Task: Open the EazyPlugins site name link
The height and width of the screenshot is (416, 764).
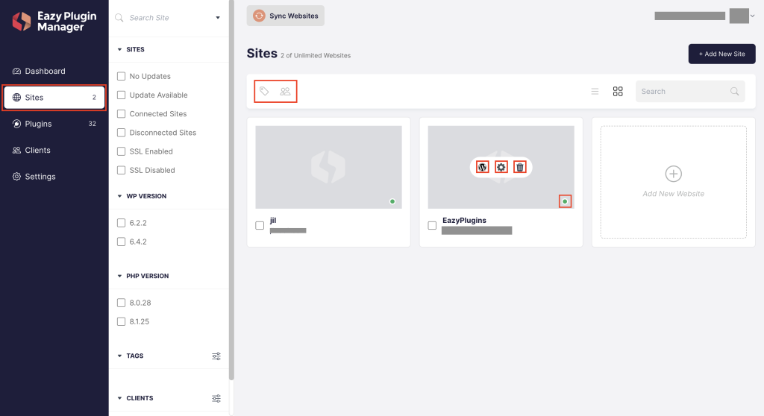Action: coord(464,220)
